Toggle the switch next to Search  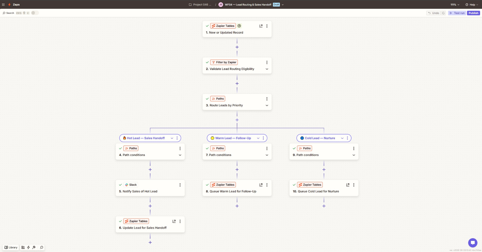(35, 13)
